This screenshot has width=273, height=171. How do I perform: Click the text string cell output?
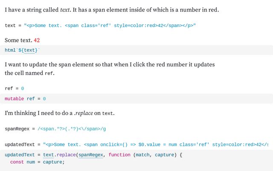100,26
